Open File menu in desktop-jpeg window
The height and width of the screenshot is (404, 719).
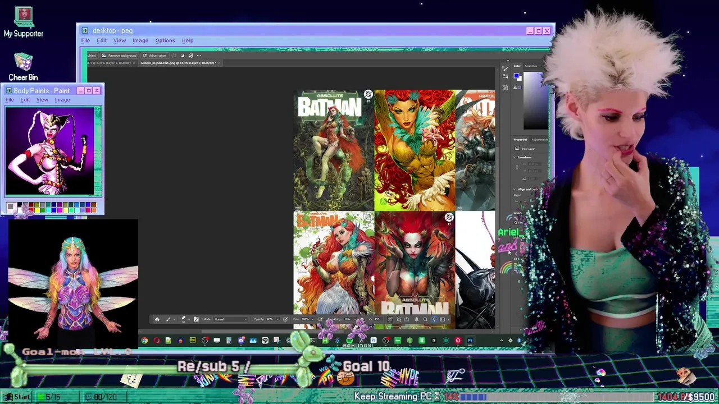(85, 40)
